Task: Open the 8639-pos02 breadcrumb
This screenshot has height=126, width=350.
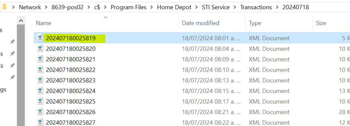Action: (x=67, y=8)
